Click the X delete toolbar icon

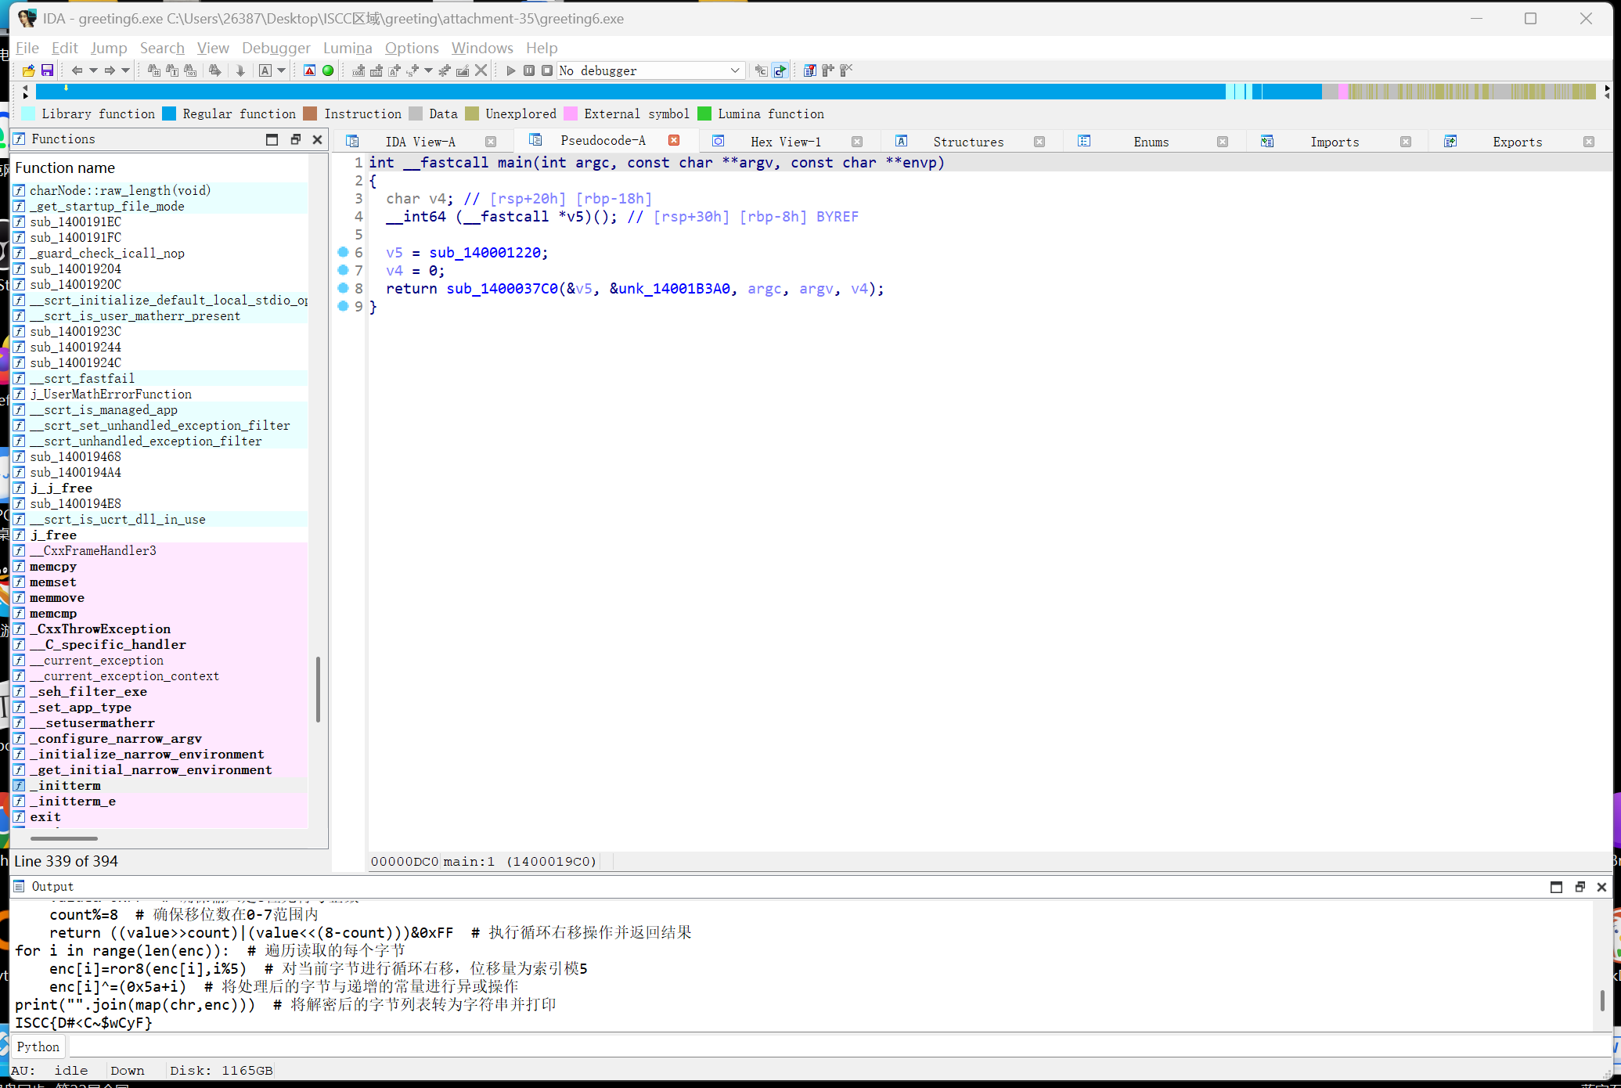click(x=481, y=70)
